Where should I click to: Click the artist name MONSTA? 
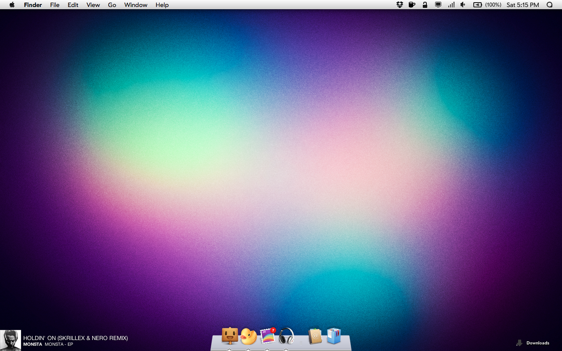coord(32,344)
